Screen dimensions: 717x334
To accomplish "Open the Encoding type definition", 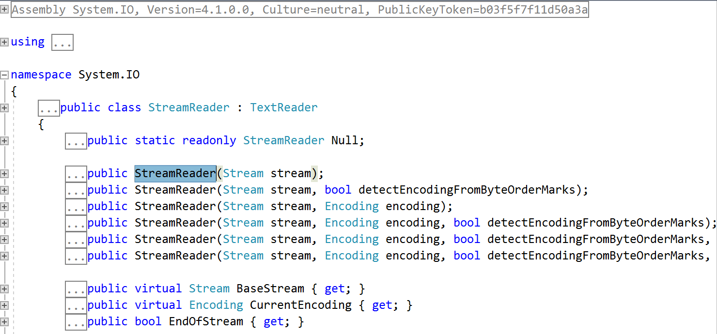I will tap(352, 206).
